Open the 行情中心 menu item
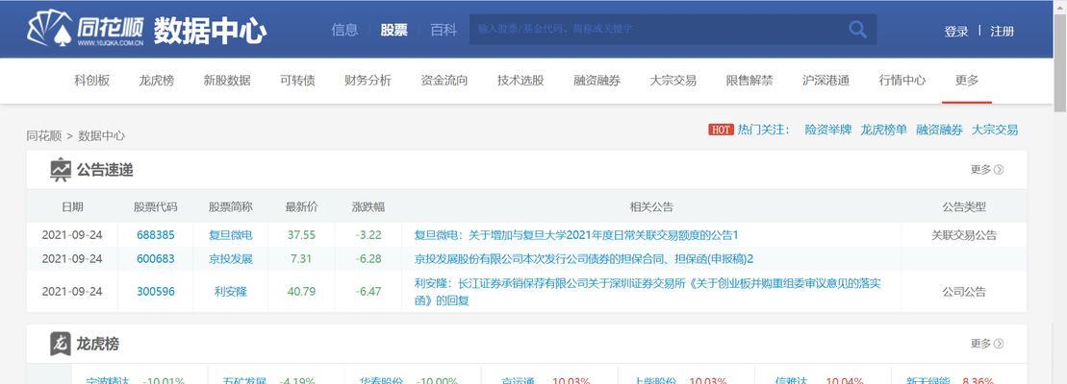 click(902, 80)
